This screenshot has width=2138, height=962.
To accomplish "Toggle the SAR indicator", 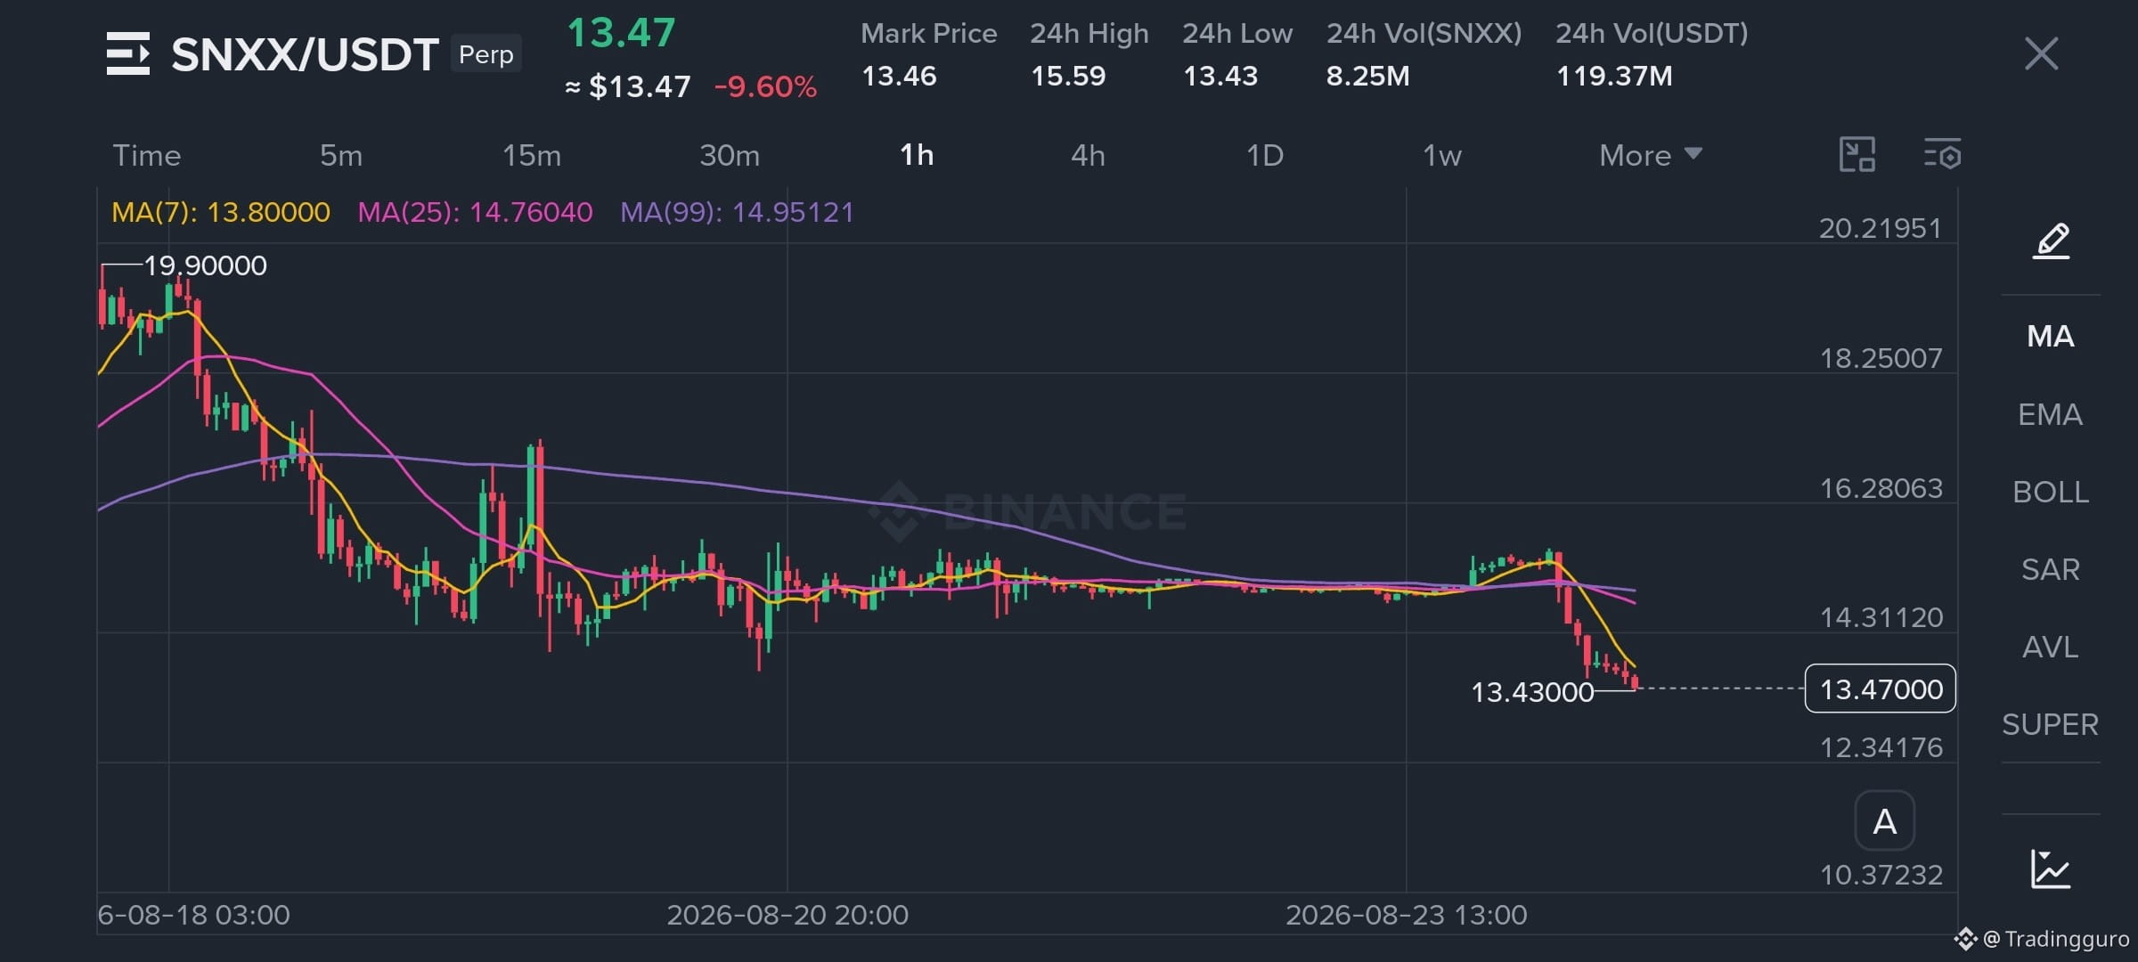I will click(x=2051, y=570).
